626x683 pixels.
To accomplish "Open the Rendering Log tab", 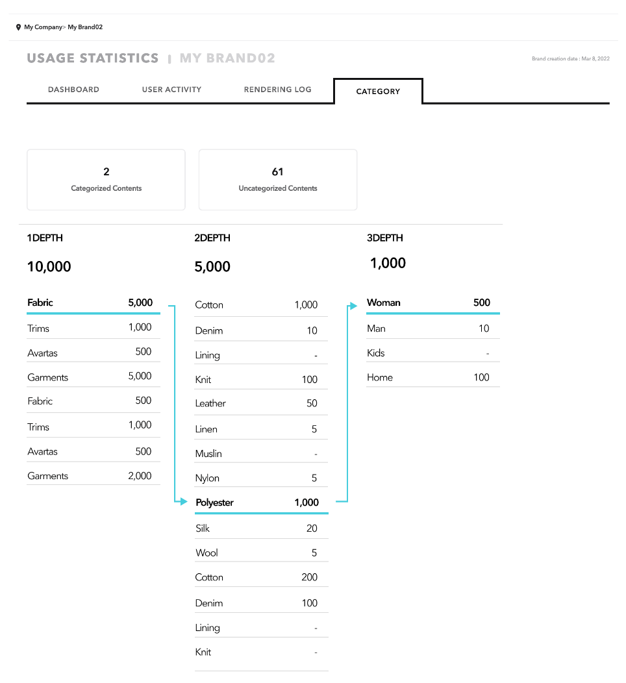I will (x=277, y=90).
